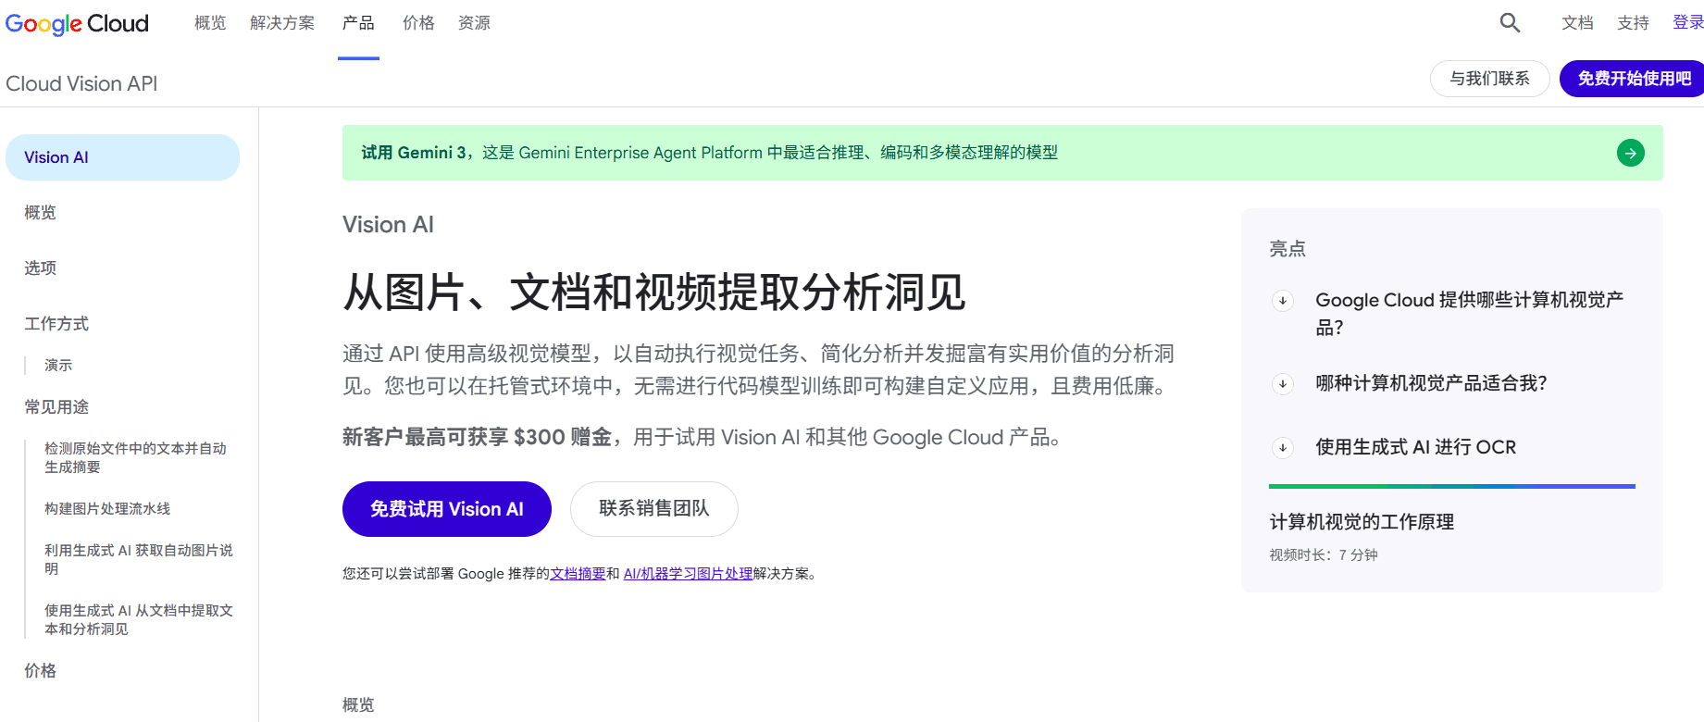
Task: Open the AI/机器学习图片处理 hyperlink
Action: pyautogui.click(x=688, y=574)
